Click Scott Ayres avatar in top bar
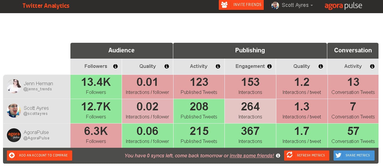The width and height of the screenshot is (383, 166). pyautogui.click(x=275, y=5)
